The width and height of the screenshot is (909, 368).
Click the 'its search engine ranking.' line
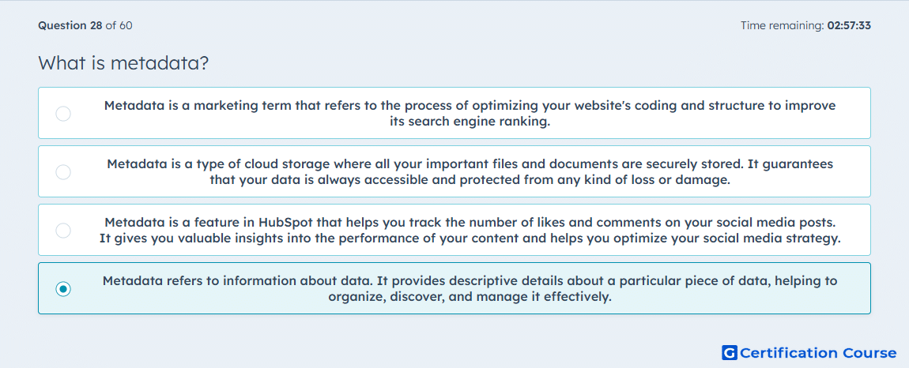coord(470,122)
